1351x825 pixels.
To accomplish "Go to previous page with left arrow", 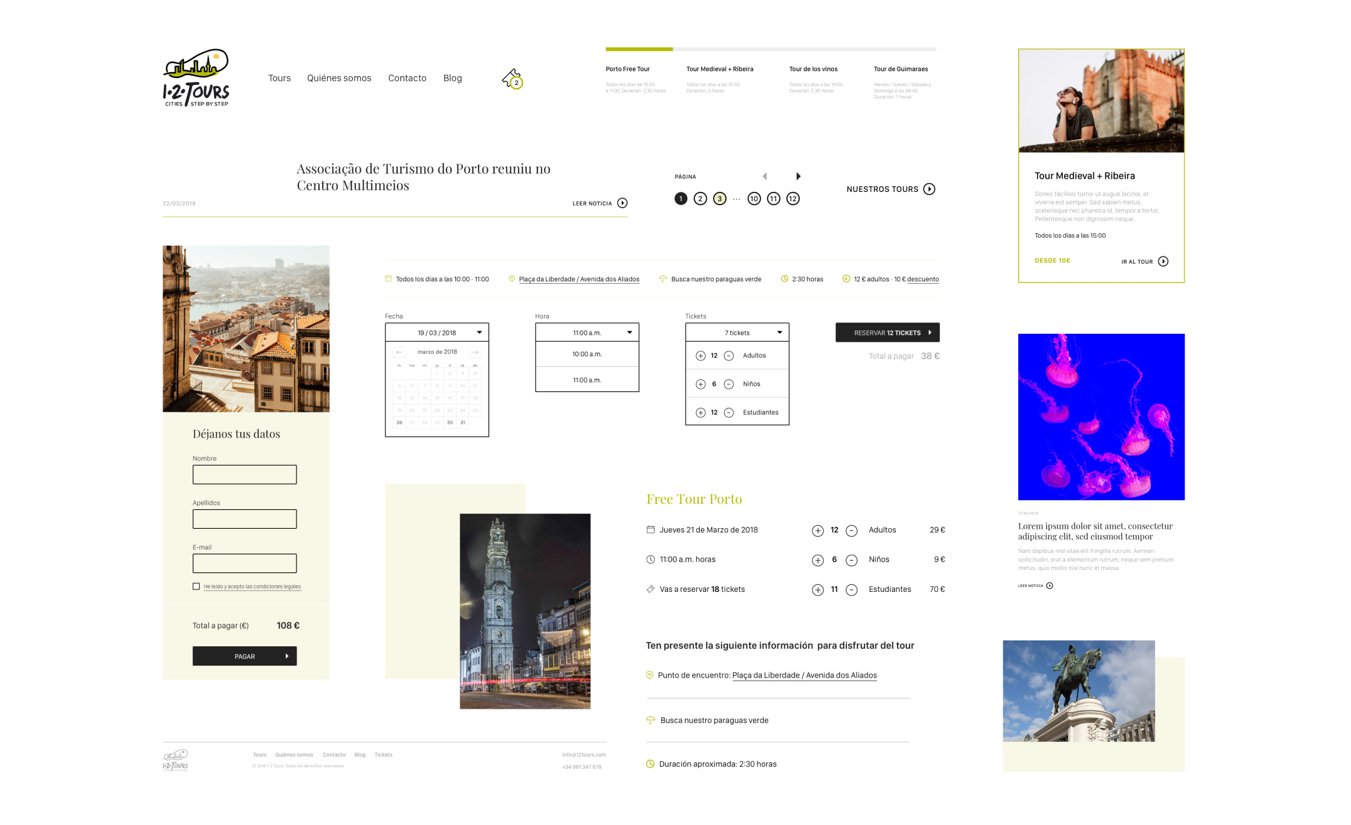I will tap(764, 176).
